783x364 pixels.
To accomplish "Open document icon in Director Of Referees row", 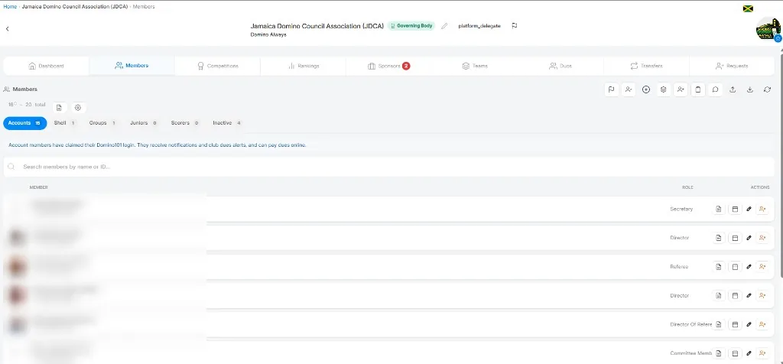I will (x=718, y=324).
